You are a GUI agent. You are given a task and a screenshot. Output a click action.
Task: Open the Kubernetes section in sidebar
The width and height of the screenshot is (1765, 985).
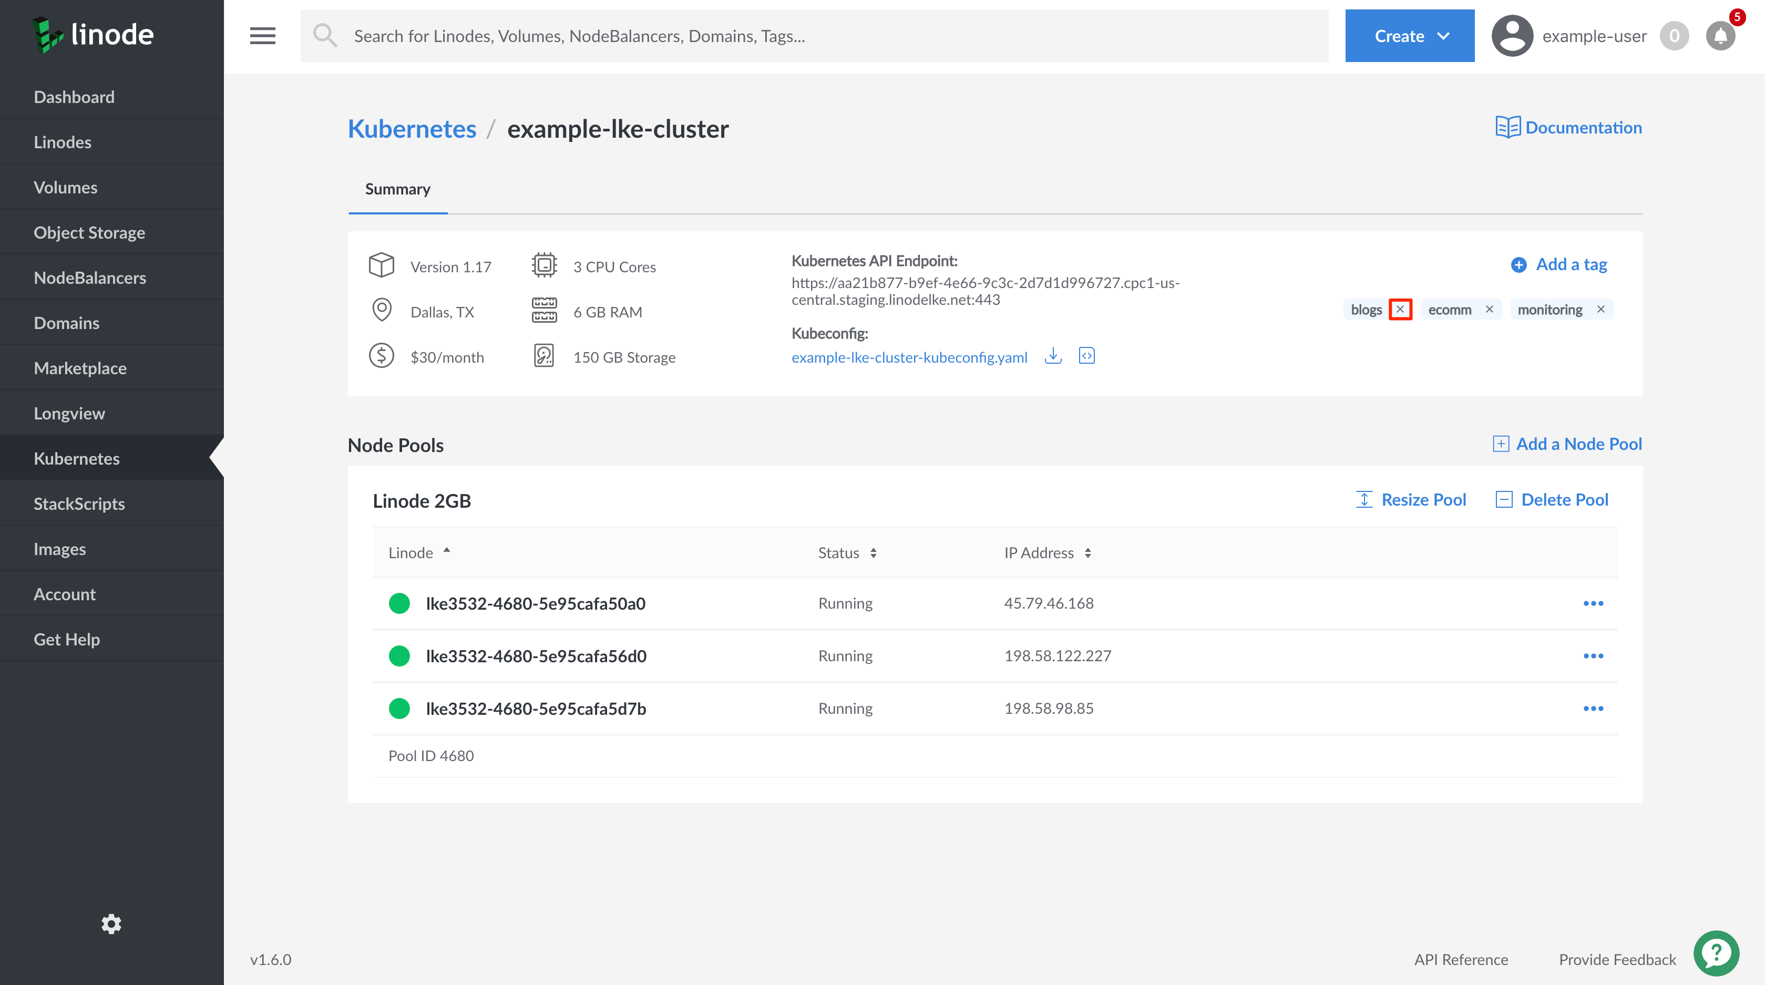coord(76,458)
